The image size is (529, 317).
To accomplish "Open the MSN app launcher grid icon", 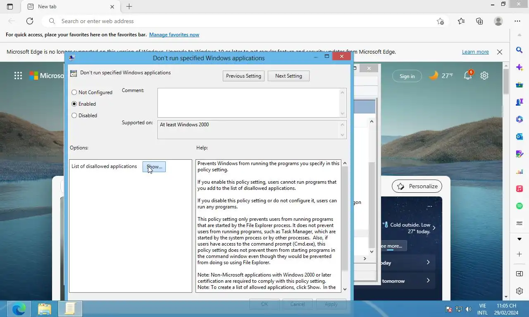I will [x=18, y=76].
